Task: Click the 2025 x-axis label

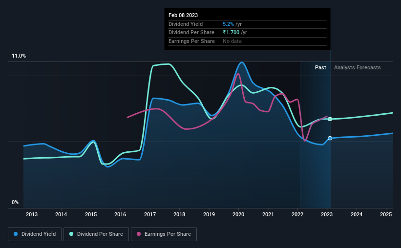Action: 386,214
